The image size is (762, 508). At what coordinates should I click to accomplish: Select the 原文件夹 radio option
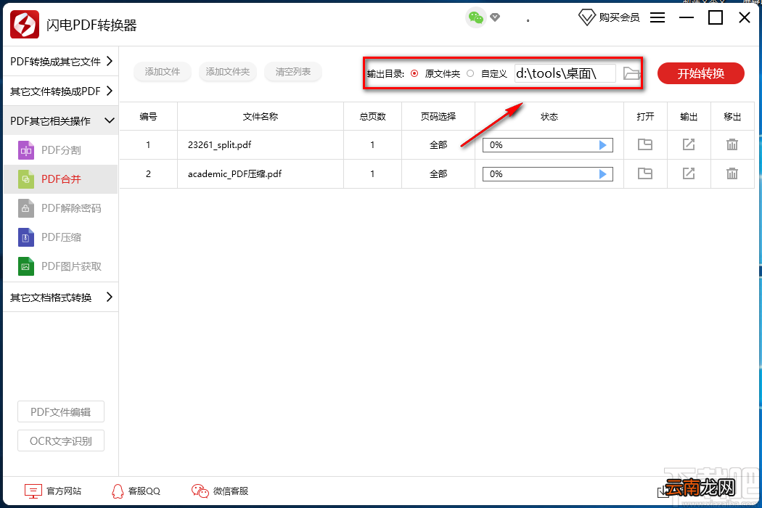pyautogui.click(x=414, y=73)
